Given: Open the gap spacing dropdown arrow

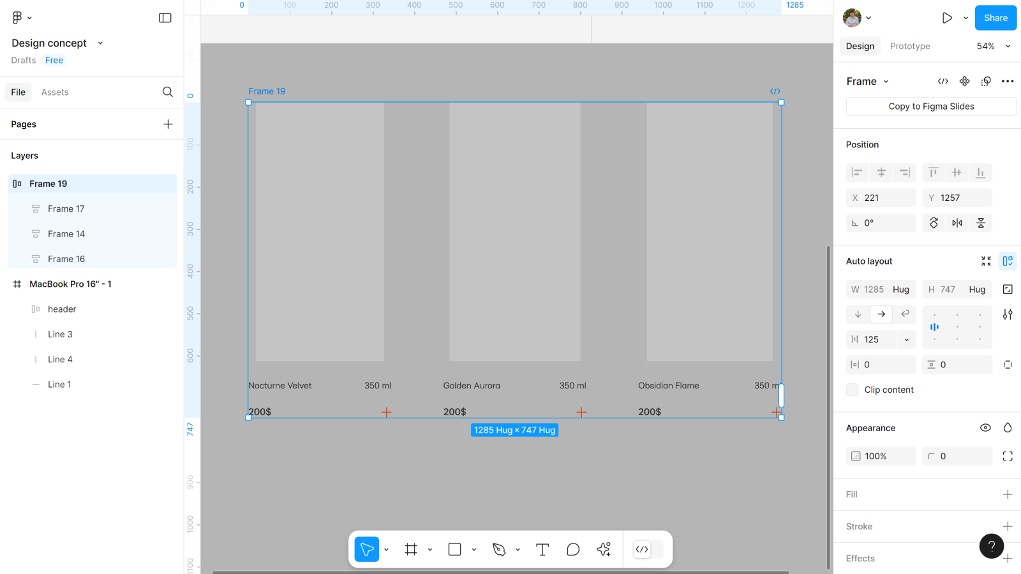Looking at the screenshot, I should (x=906, y=339).
